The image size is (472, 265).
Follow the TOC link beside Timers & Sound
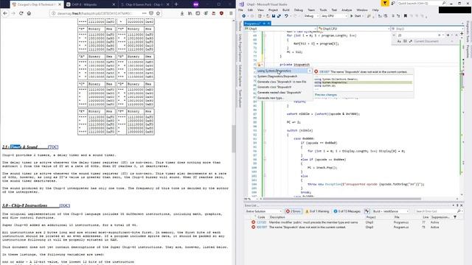point(53,147)
